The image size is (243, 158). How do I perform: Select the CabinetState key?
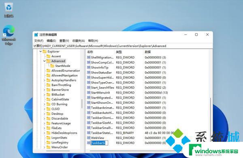pyautogui.click(x=58, y=100)
